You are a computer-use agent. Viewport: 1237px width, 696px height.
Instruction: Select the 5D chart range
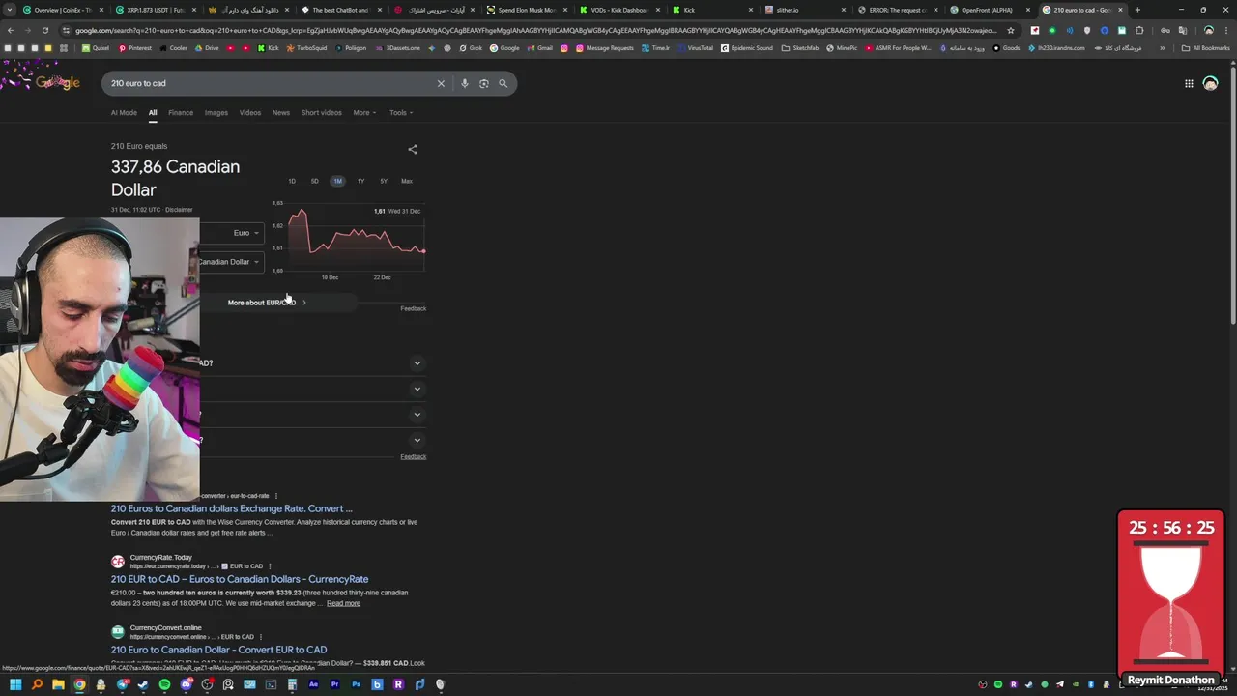tap(314, 181)
